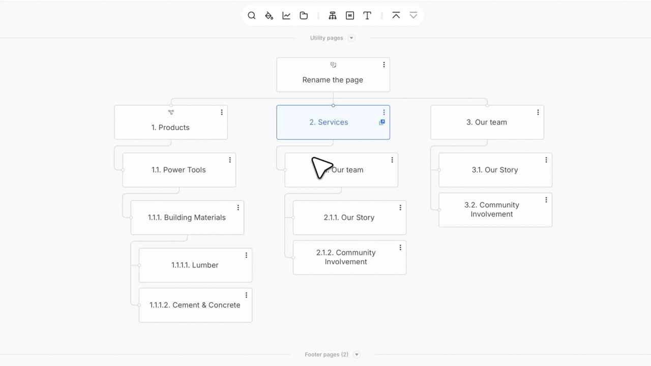The width and height of the screenshot is (651, 366).
Task: Open three-dot menu on Rename the page card
Action: [384, 65]
